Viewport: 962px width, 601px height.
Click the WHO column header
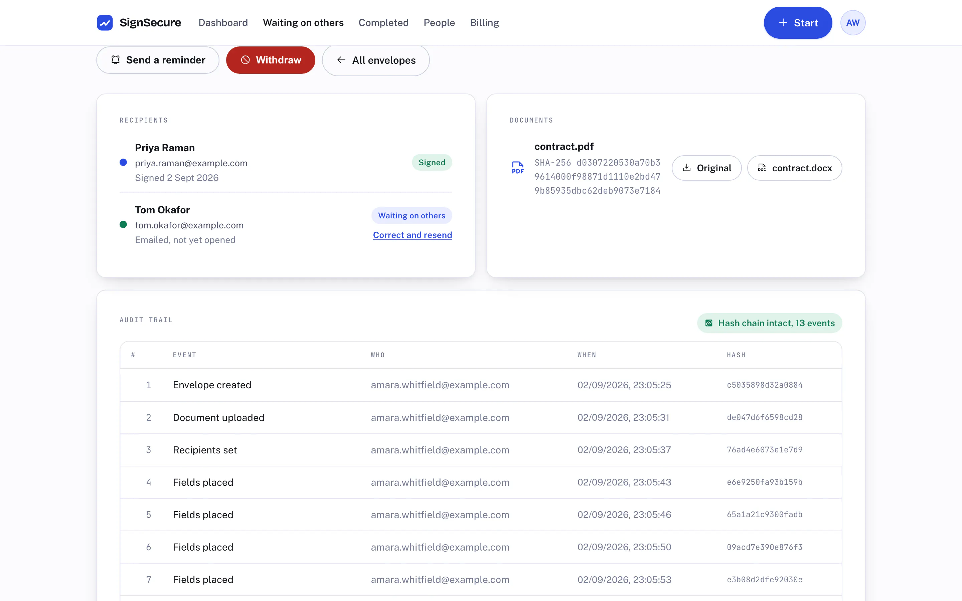coord(378,355)
